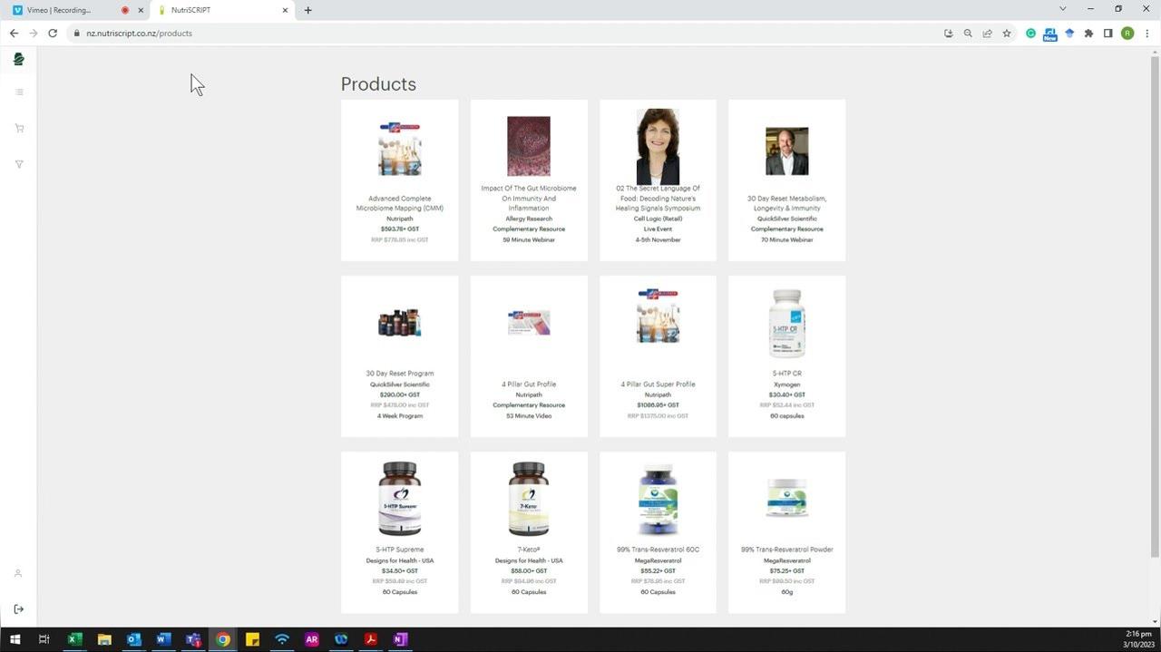Open the tab search dropdown chevron
This screenshot has width=1161, height=652.
[1062, 9]
